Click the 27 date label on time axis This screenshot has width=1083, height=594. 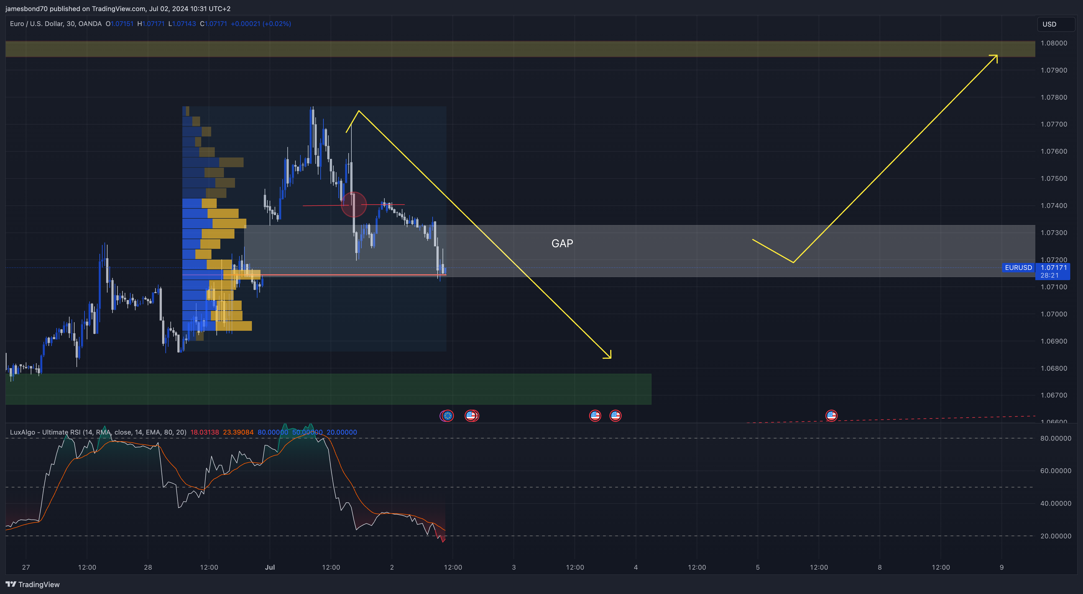point(26,567)
